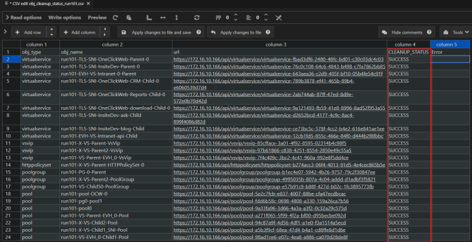Image resolution: width=472 pixels, height=242 pixels.
Task: Select row header number 2
Action: [11, 59]
